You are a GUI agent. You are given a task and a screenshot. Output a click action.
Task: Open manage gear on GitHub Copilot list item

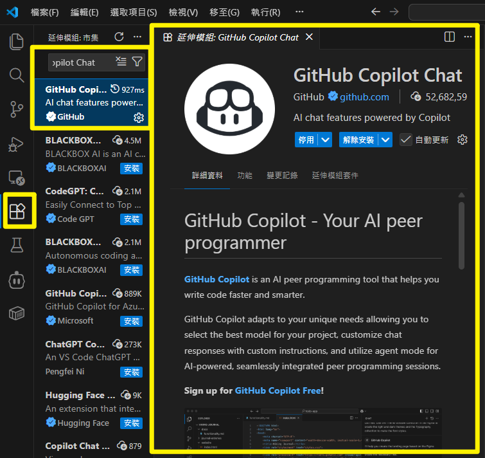pyautogui.click(x=138, y=118)
